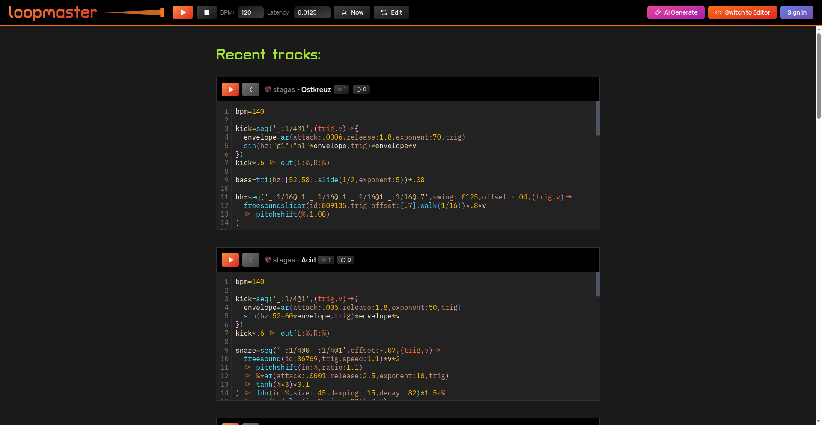This screenshot has width=822, height=425.
Task: Open stagas profile on the Ostkreuz track
Action: (x=284, y=89)
